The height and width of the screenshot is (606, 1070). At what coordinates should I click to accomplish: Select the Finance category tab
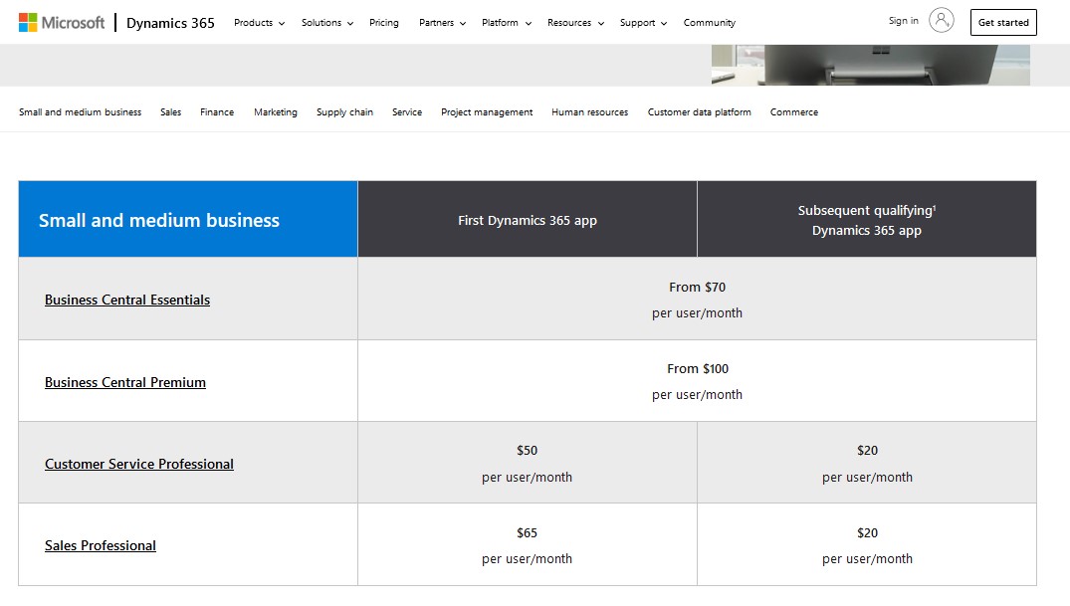coord(217,111)
